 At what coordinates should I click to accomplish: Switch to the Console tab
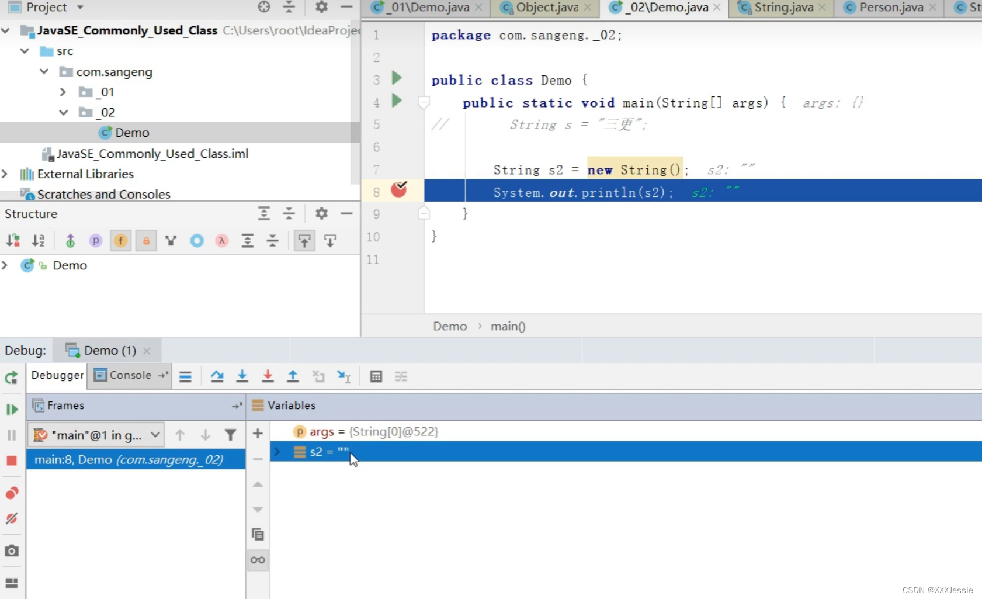tap(130, 375)
